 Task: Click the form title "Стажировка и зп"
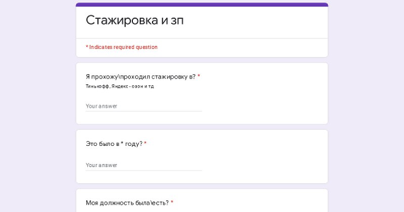coord(134,20)
